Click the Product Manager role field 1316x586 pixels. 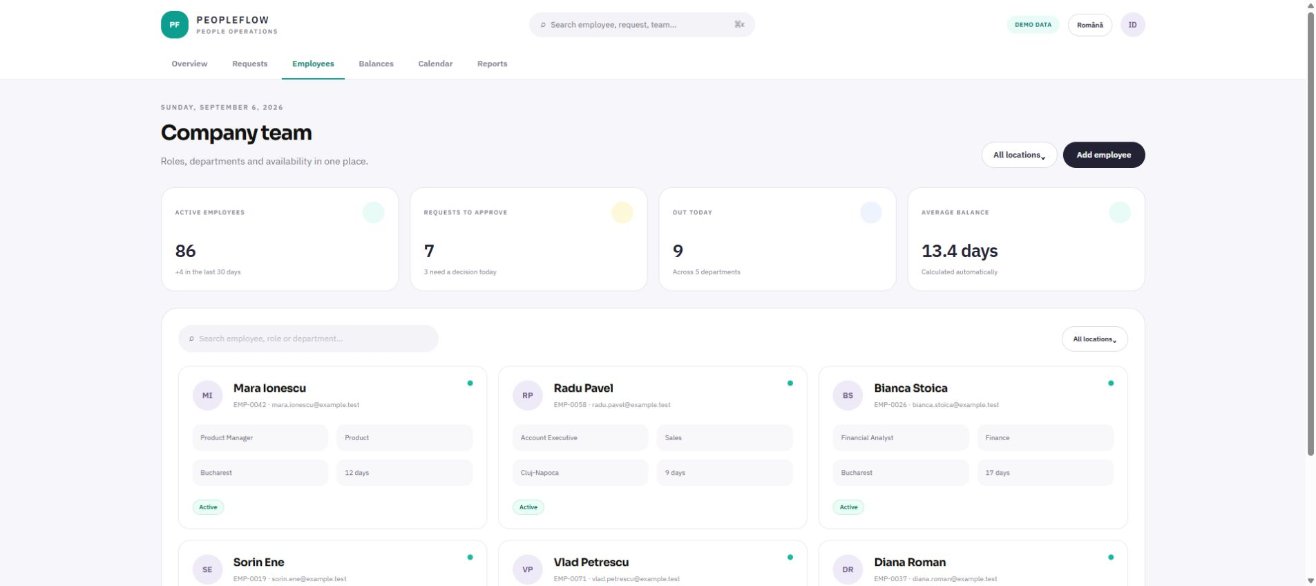click(260, 438)
